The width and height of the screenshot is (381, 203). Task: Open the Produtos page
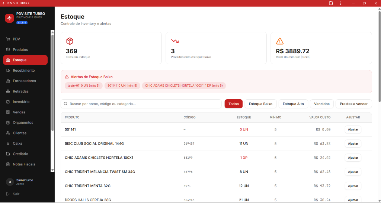coord(25,49)
